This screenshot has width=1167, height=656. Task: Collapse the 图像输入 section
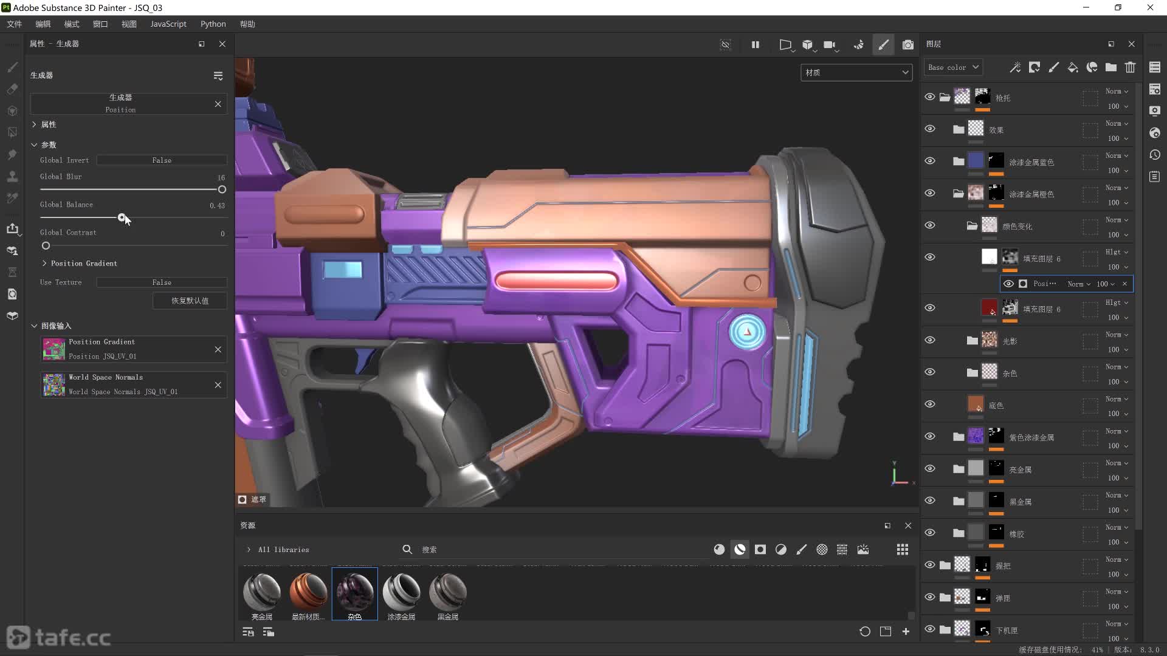click(34, 326)
